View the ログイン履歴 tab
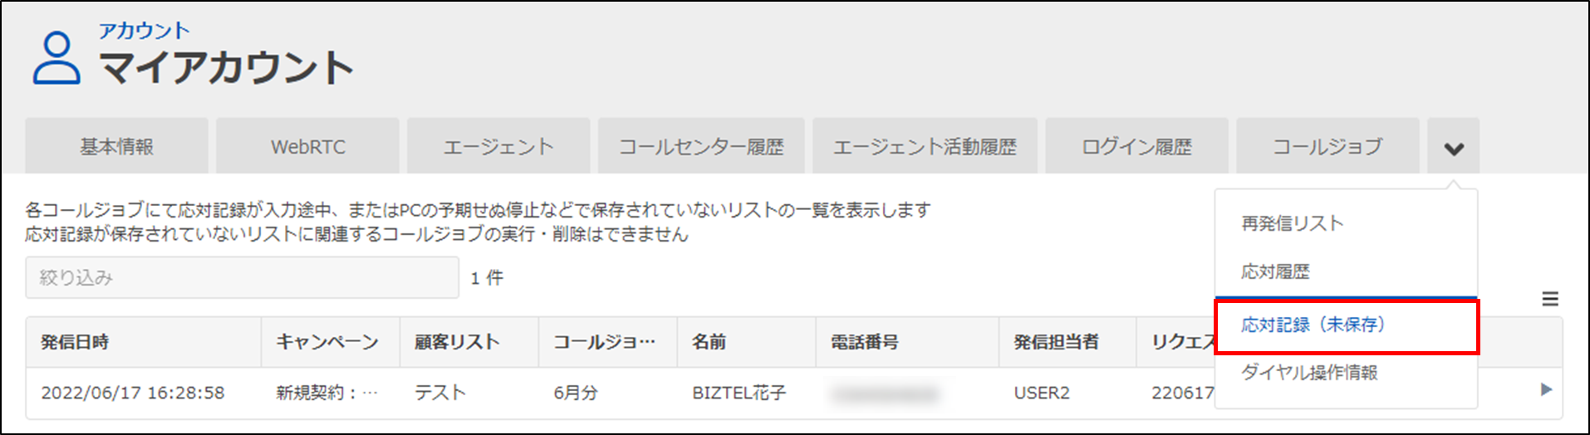1590x435 pixels. tap(1136, 147)
